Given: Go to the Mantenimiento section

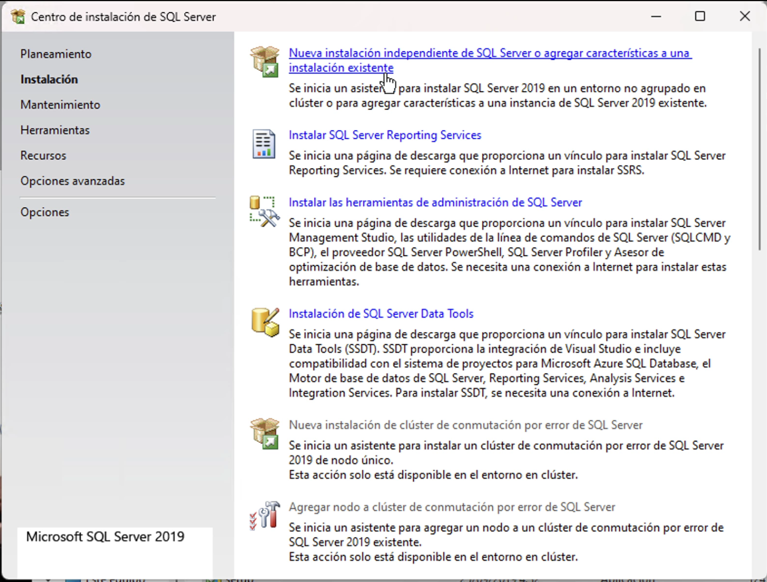Looking at the screenshot, I should (x=60, y=104).
